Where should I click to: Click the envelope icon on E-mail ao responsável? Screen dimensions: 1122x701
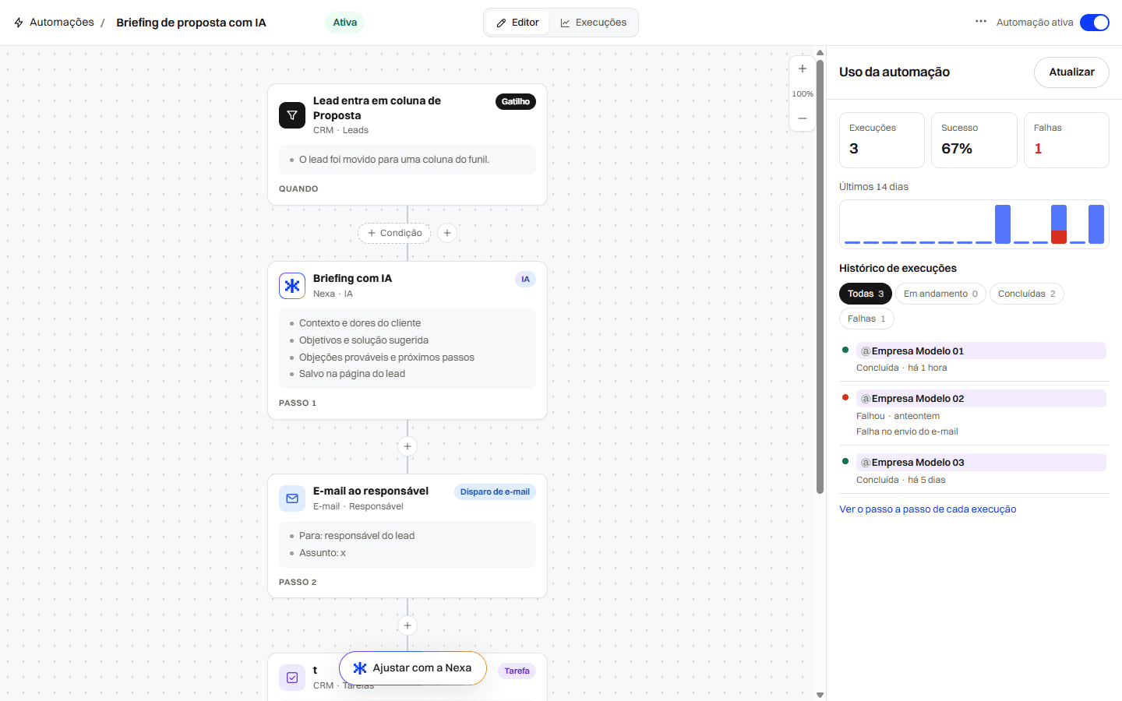tap(292, 498)
